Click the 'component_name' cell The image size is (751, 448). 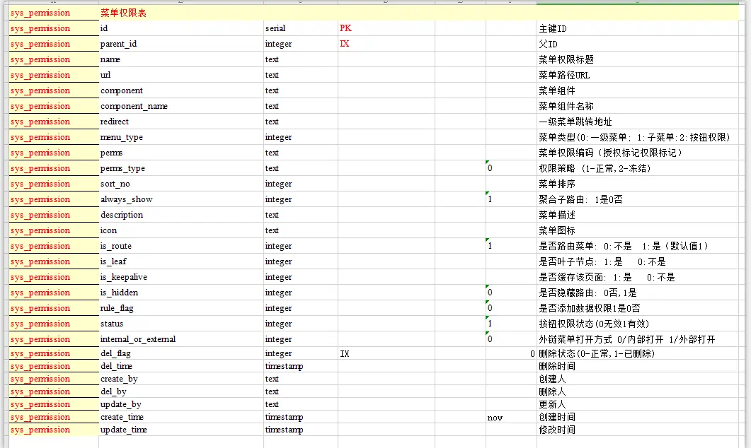[x=181, y=106]
